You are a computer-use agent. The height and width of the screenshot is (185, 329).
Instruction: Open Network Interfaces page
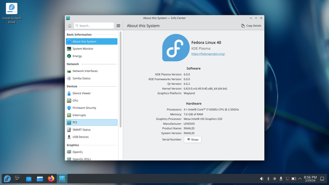tap(92, 71)
